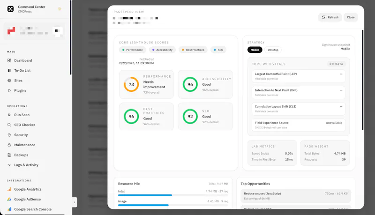Click the To-Do List icon
The height and width of the screenshot is (215, 375).
tap(9, 70)
